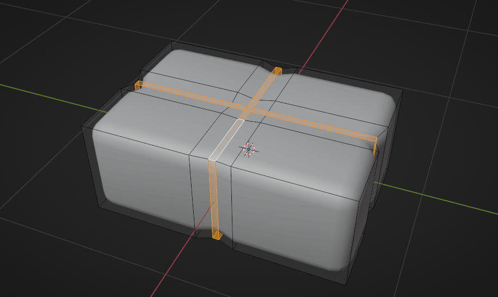Screen dimensions: 498x297
Task: Select the orange end face on the left edge
Action: pos(138,85)
